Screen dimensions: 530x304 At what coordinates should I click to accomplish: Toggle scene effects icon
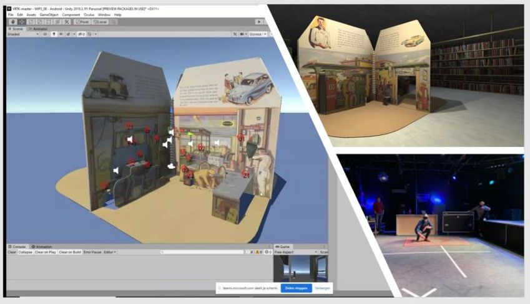(68, 34)
